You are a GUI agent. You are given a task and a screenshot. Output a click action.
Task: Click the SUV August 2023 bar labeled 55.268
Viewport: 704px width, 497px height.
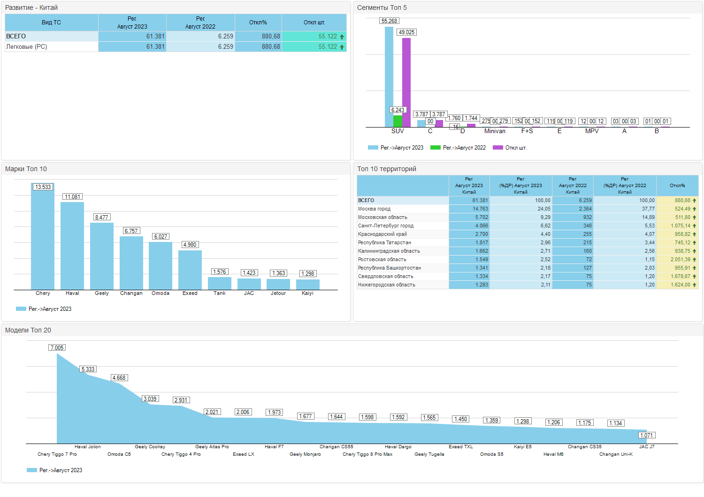(x=389, y=76)
